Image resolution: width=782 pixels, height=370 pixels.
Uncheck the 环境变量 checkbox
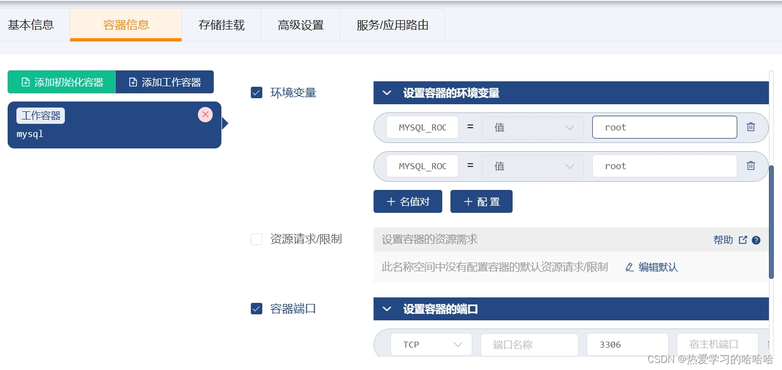[256, 92]
